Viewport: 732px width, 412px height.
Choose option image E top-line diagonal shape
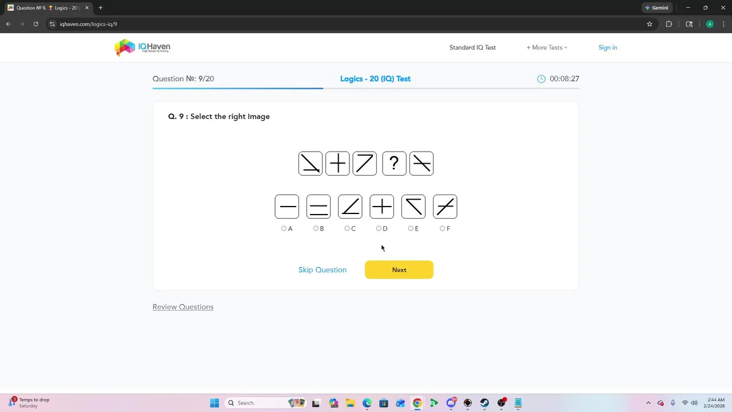tap(413, 207)
